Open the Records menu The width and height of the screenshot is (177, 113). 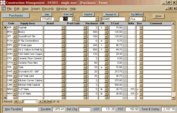click(48, 9)
